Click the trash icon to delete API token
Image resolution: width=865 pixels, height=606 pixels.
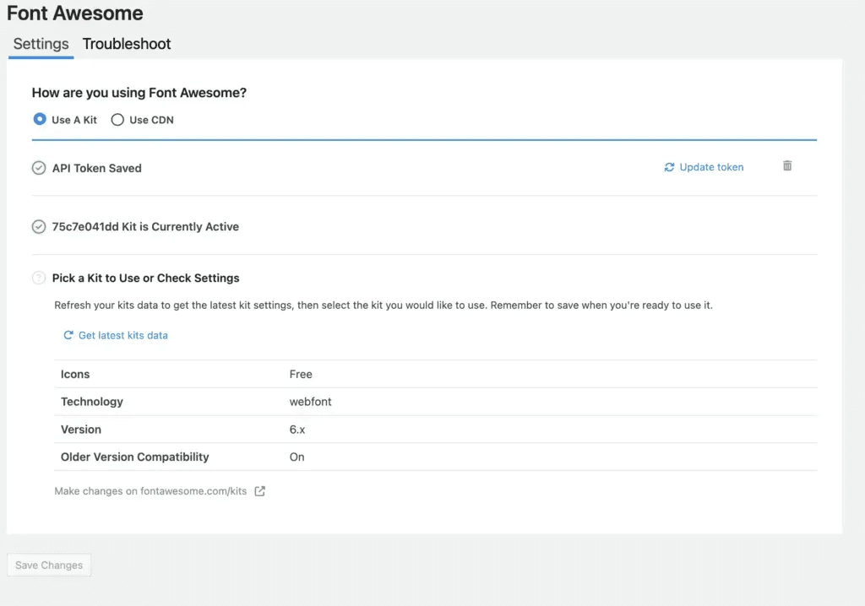point(787,166)
